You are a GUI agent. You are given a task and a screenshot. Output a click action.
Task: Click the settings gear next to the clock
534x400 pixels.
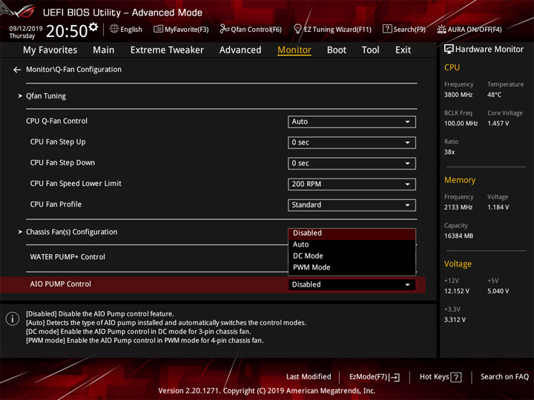click(93, 27)
